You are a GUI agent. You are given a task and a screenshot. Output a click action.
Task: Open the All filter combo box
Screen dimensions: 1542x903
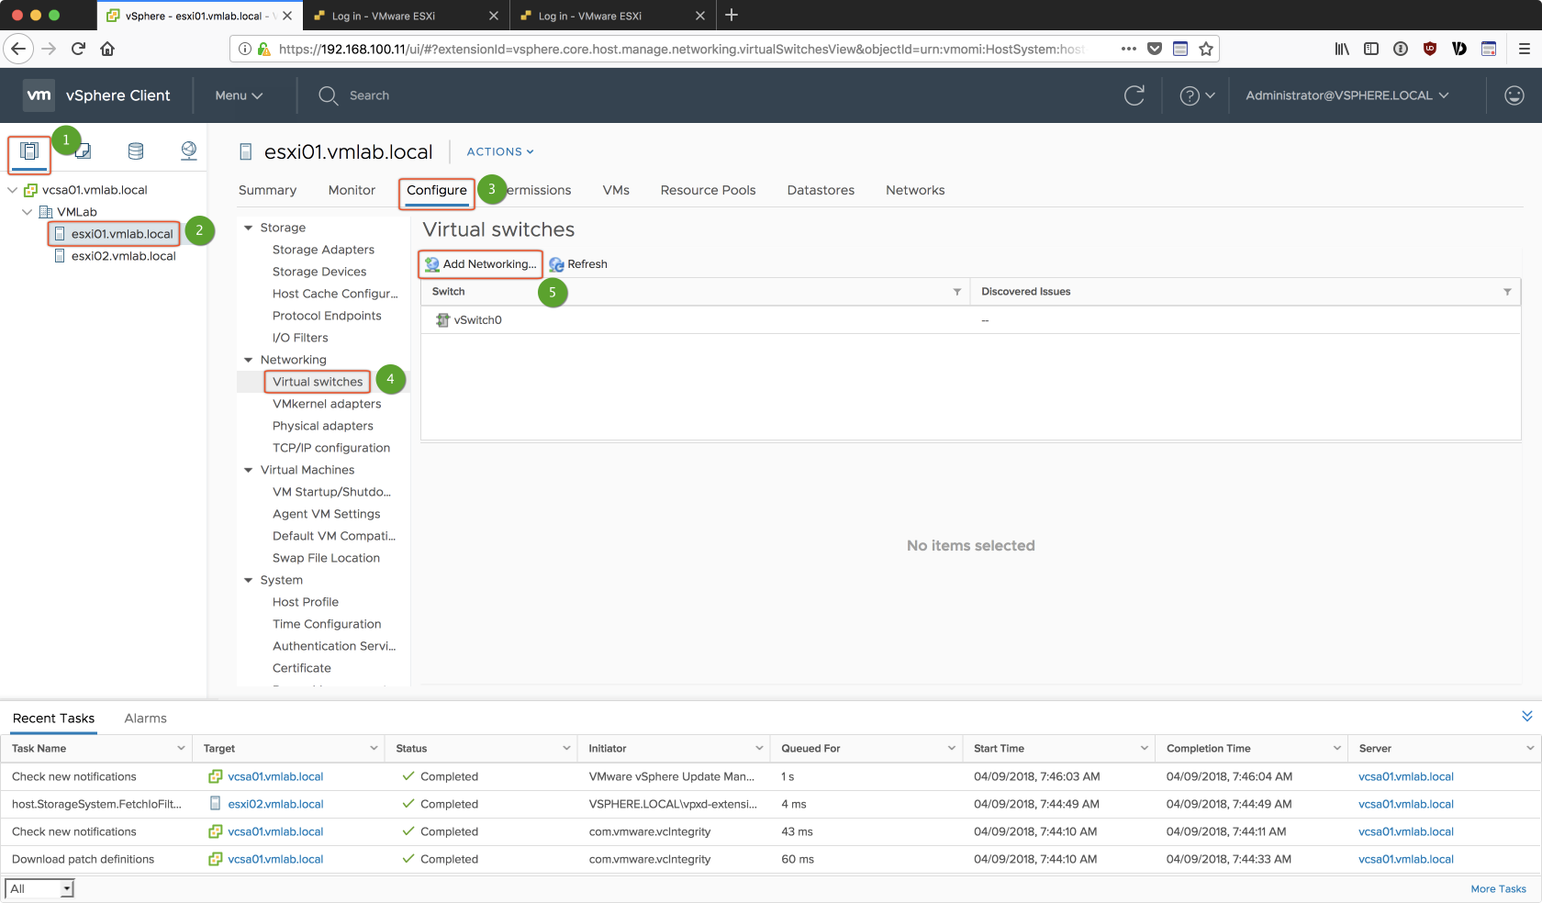point(39,888)
